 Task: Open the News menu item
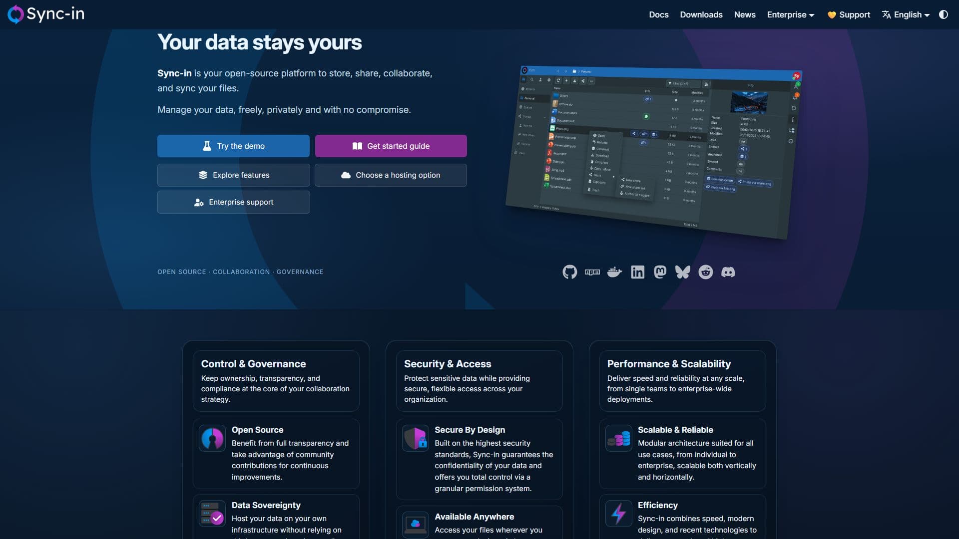pos(745,15)
